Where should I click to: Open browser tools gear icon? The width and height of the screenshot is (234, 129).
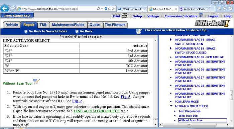tap(230, 9)
